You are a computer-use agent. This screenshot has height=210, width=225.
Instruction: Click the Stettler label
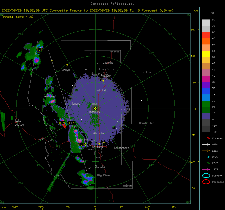coord(146,72)
